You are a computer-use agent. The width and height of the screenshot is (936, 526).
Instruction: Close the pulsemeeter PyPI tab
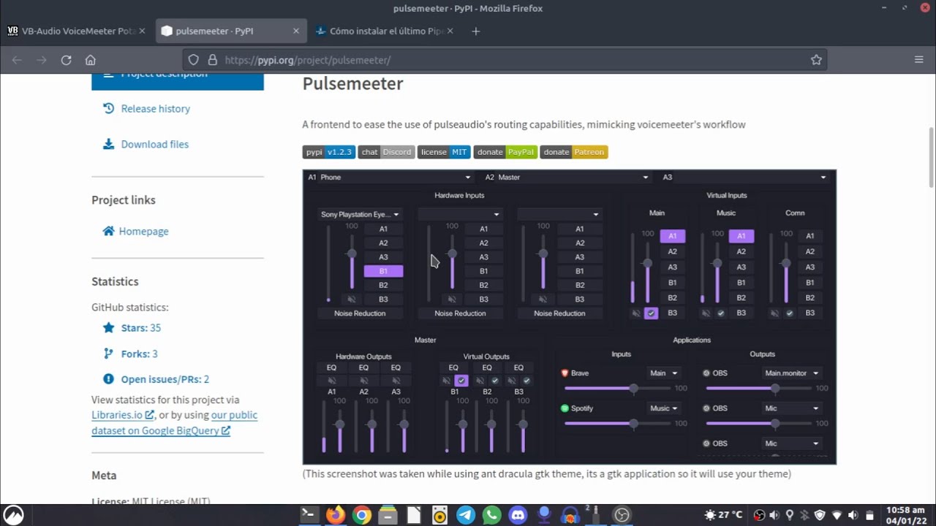tap(296, 31)
